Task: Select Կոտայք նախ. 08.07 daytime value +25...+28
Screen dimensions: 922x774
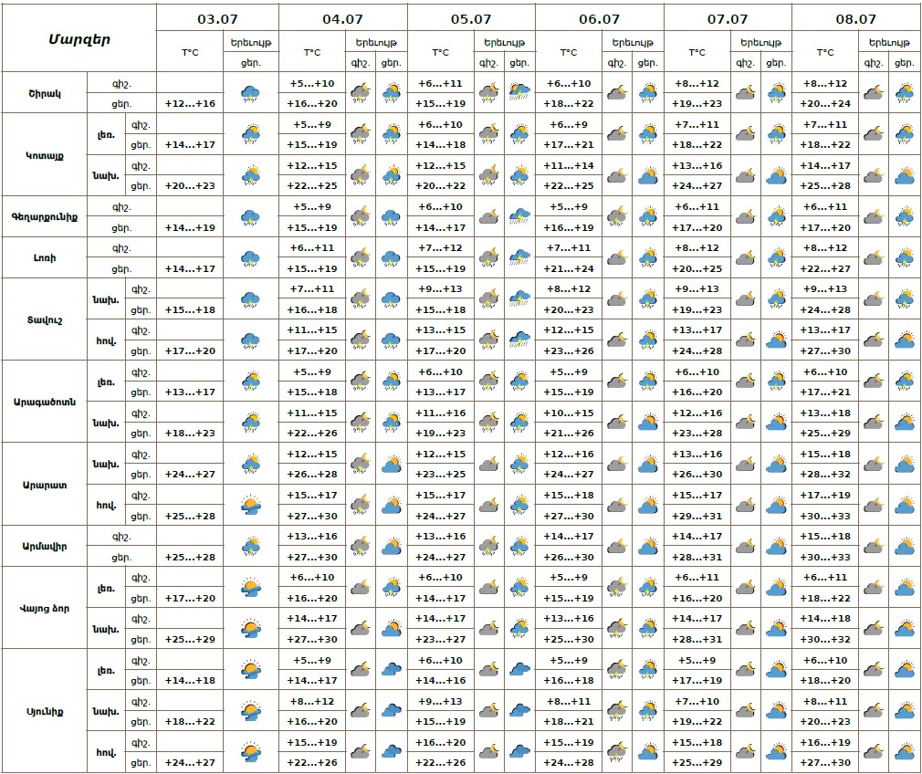Action: point(825,186)
